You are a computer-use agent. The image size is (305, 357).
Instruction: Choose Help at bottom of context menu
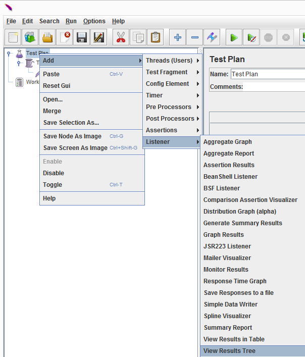point(92,198)
